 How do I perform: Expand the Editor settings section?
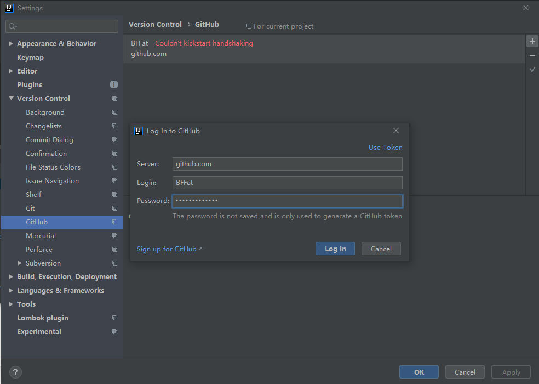point(10,71)
